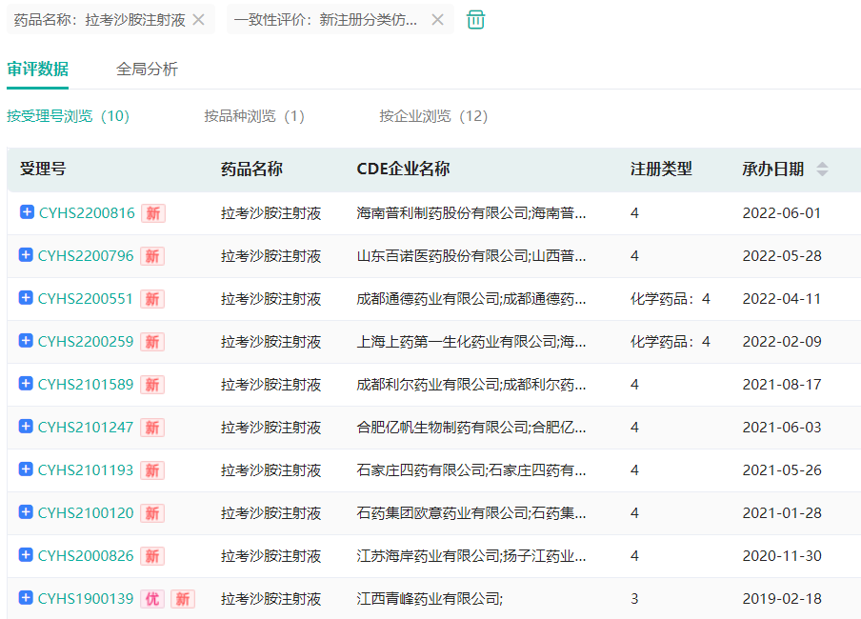
Task: Switch to 按品种浏览 view
Action: 253,116
